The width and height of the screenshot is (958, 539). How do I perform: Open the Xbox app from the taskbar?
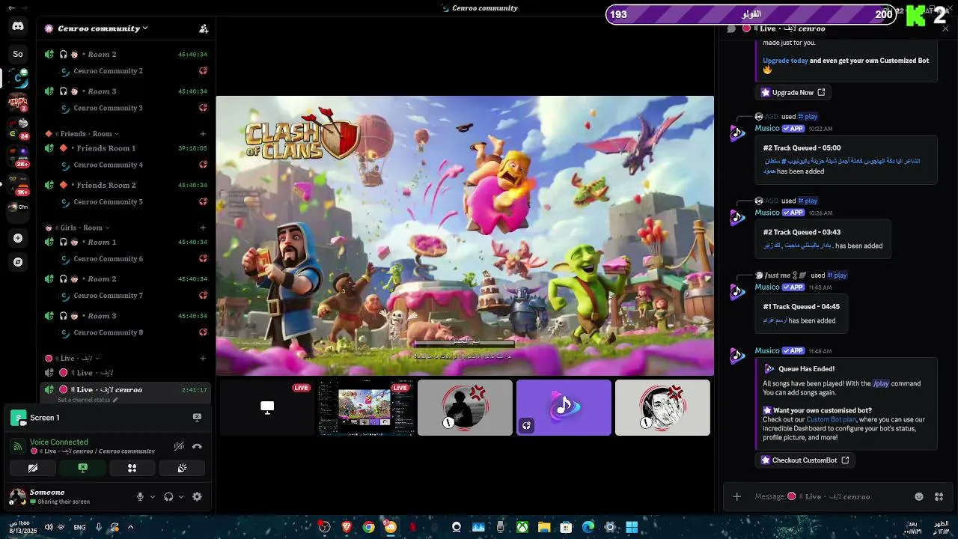[x=522, y=527]
